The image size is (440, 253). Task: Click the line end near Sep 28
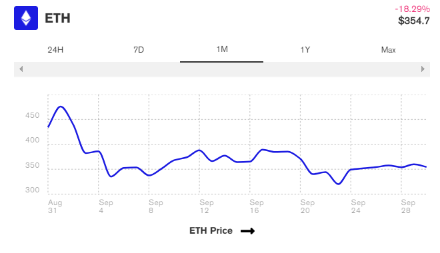click(x=426, y=167)
